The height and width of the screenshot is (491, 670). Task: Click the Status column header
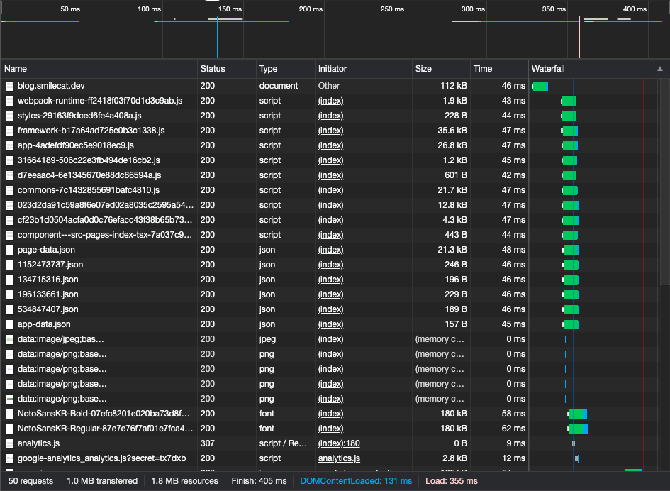(213, 69)
